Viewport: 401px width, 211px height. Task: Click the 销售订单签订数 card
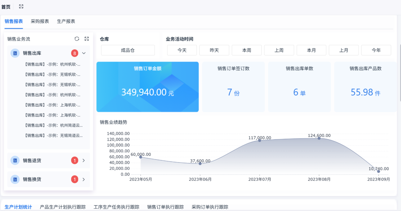click(x=233, y=87)
